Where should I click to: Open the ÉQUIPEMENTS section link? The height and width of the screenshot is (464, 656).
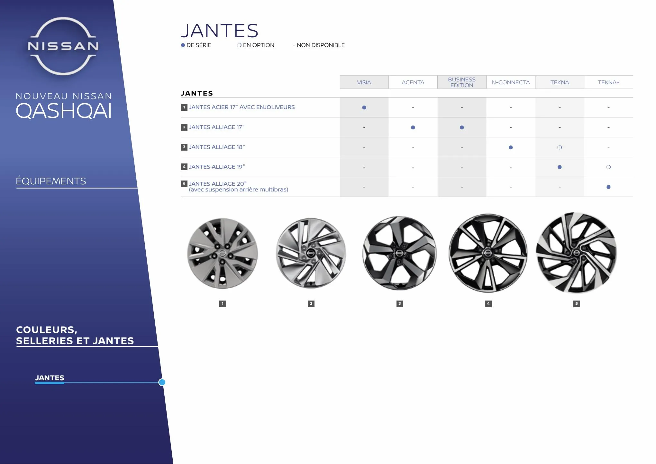tap(51, 181)
